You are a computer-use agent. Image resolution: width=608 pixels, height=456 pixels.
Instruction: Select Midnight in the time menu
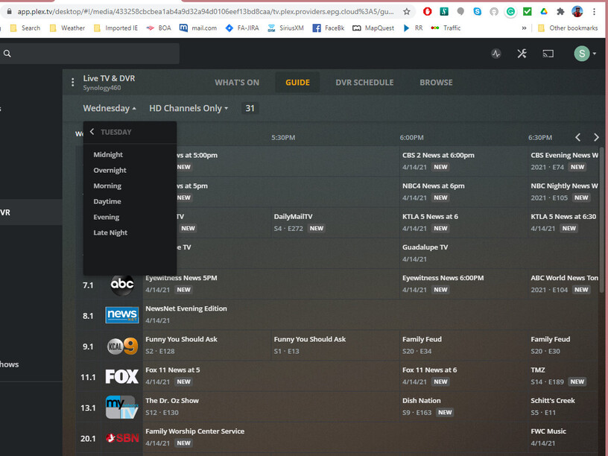pos(108,154)
